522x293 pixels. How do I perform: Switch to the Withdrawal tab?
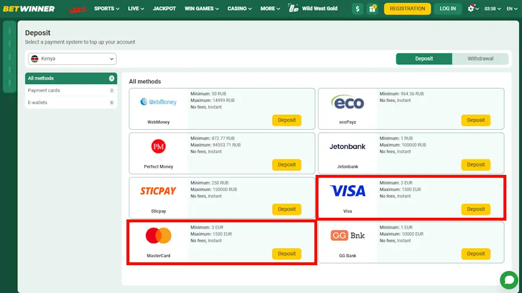(x=480, y=59)
